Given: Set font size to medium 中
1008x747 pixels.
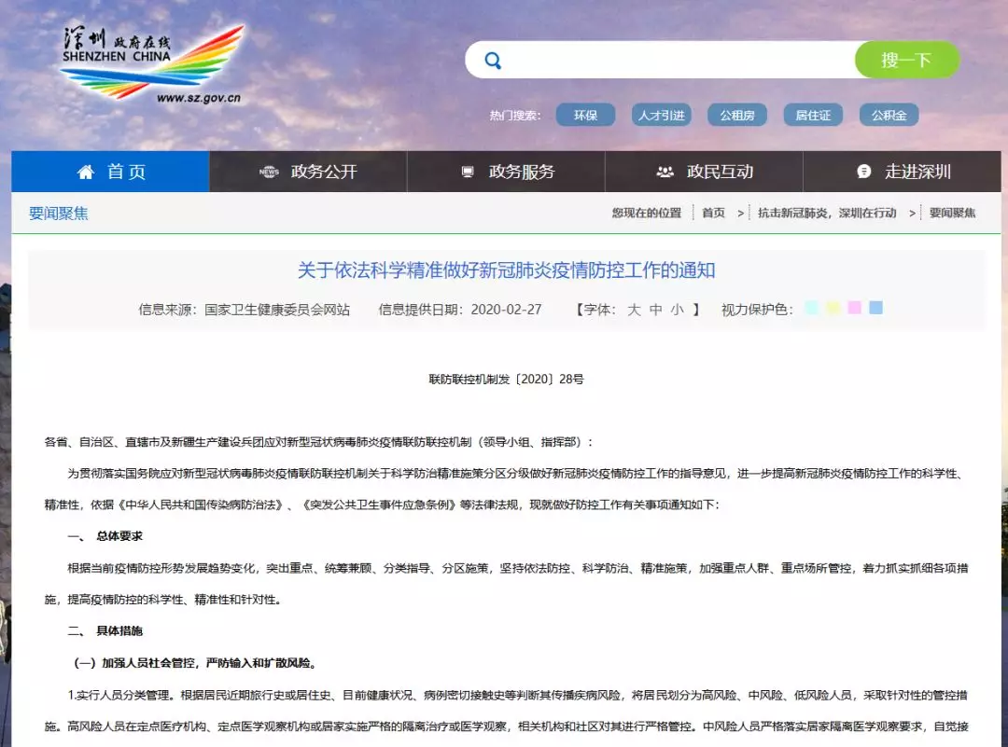Looking at the screenshot, I should [656, 310].
